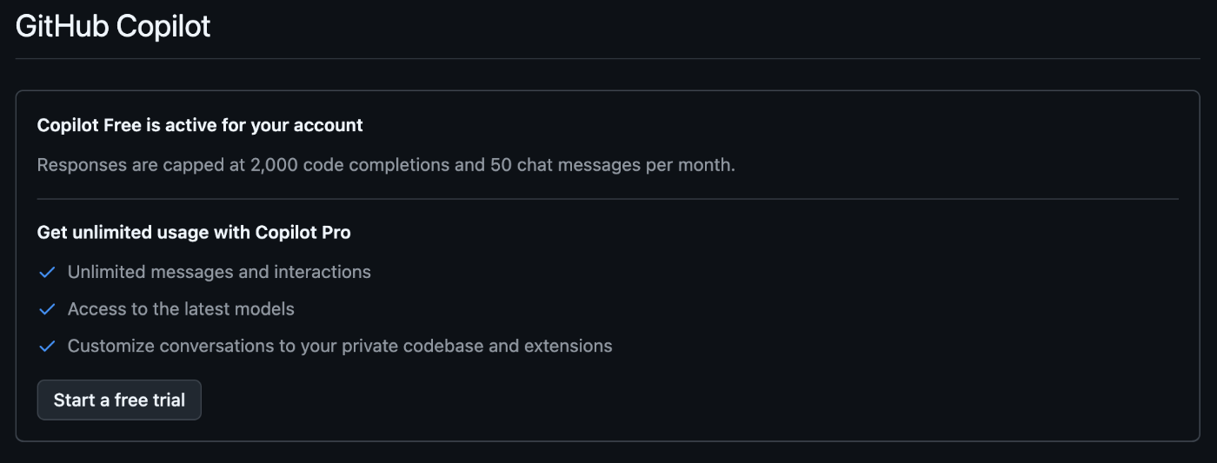This screenshot has height=463, width=1217.
Task: Click the words "Copilot Pro" in upgrade heading
Action: pyautogui.click(x=303, y=232)
